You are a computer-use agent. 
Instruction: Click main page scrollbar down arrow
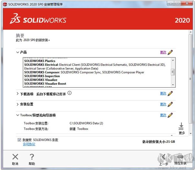coord(190,133)
